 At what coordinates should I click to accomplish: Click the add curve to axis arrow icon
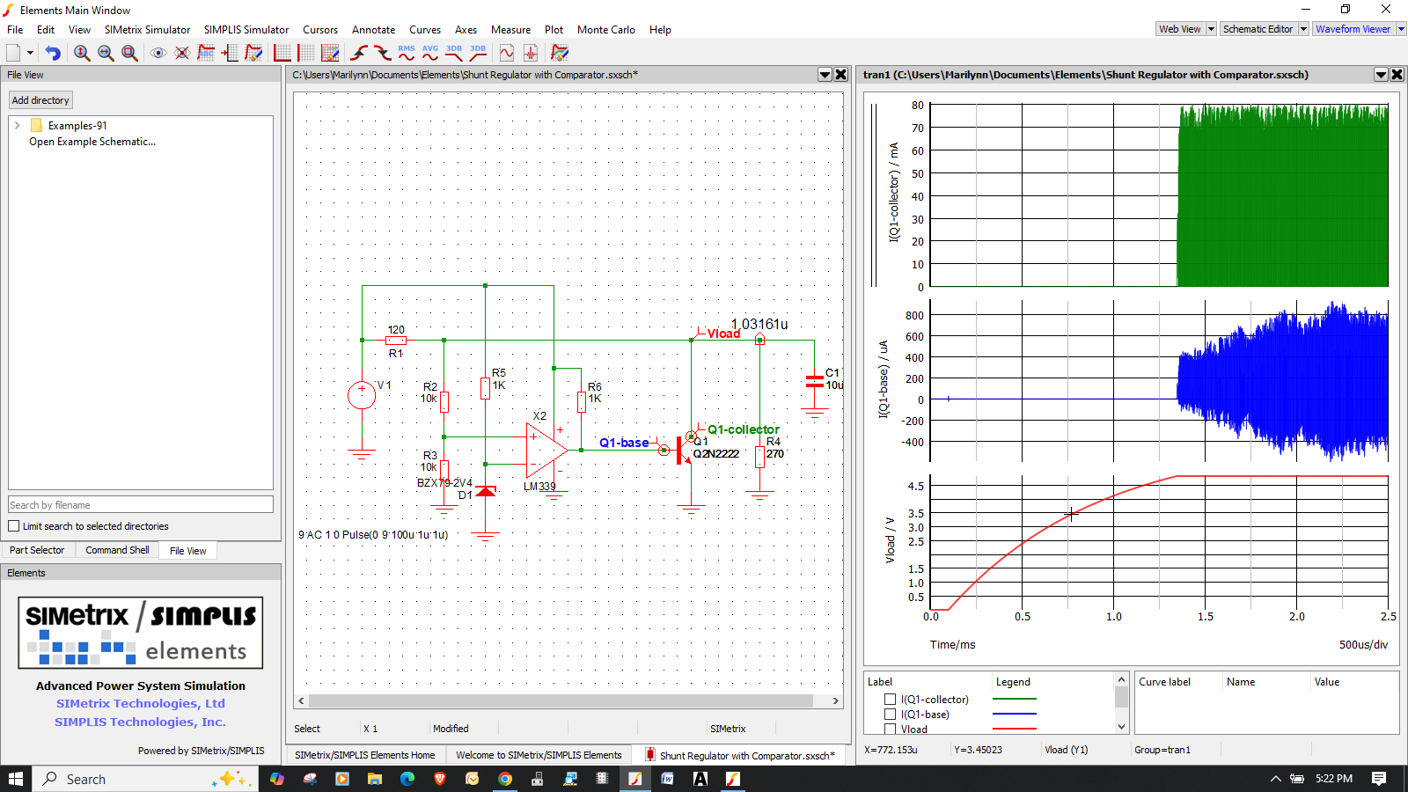click(x=230, y=53)
